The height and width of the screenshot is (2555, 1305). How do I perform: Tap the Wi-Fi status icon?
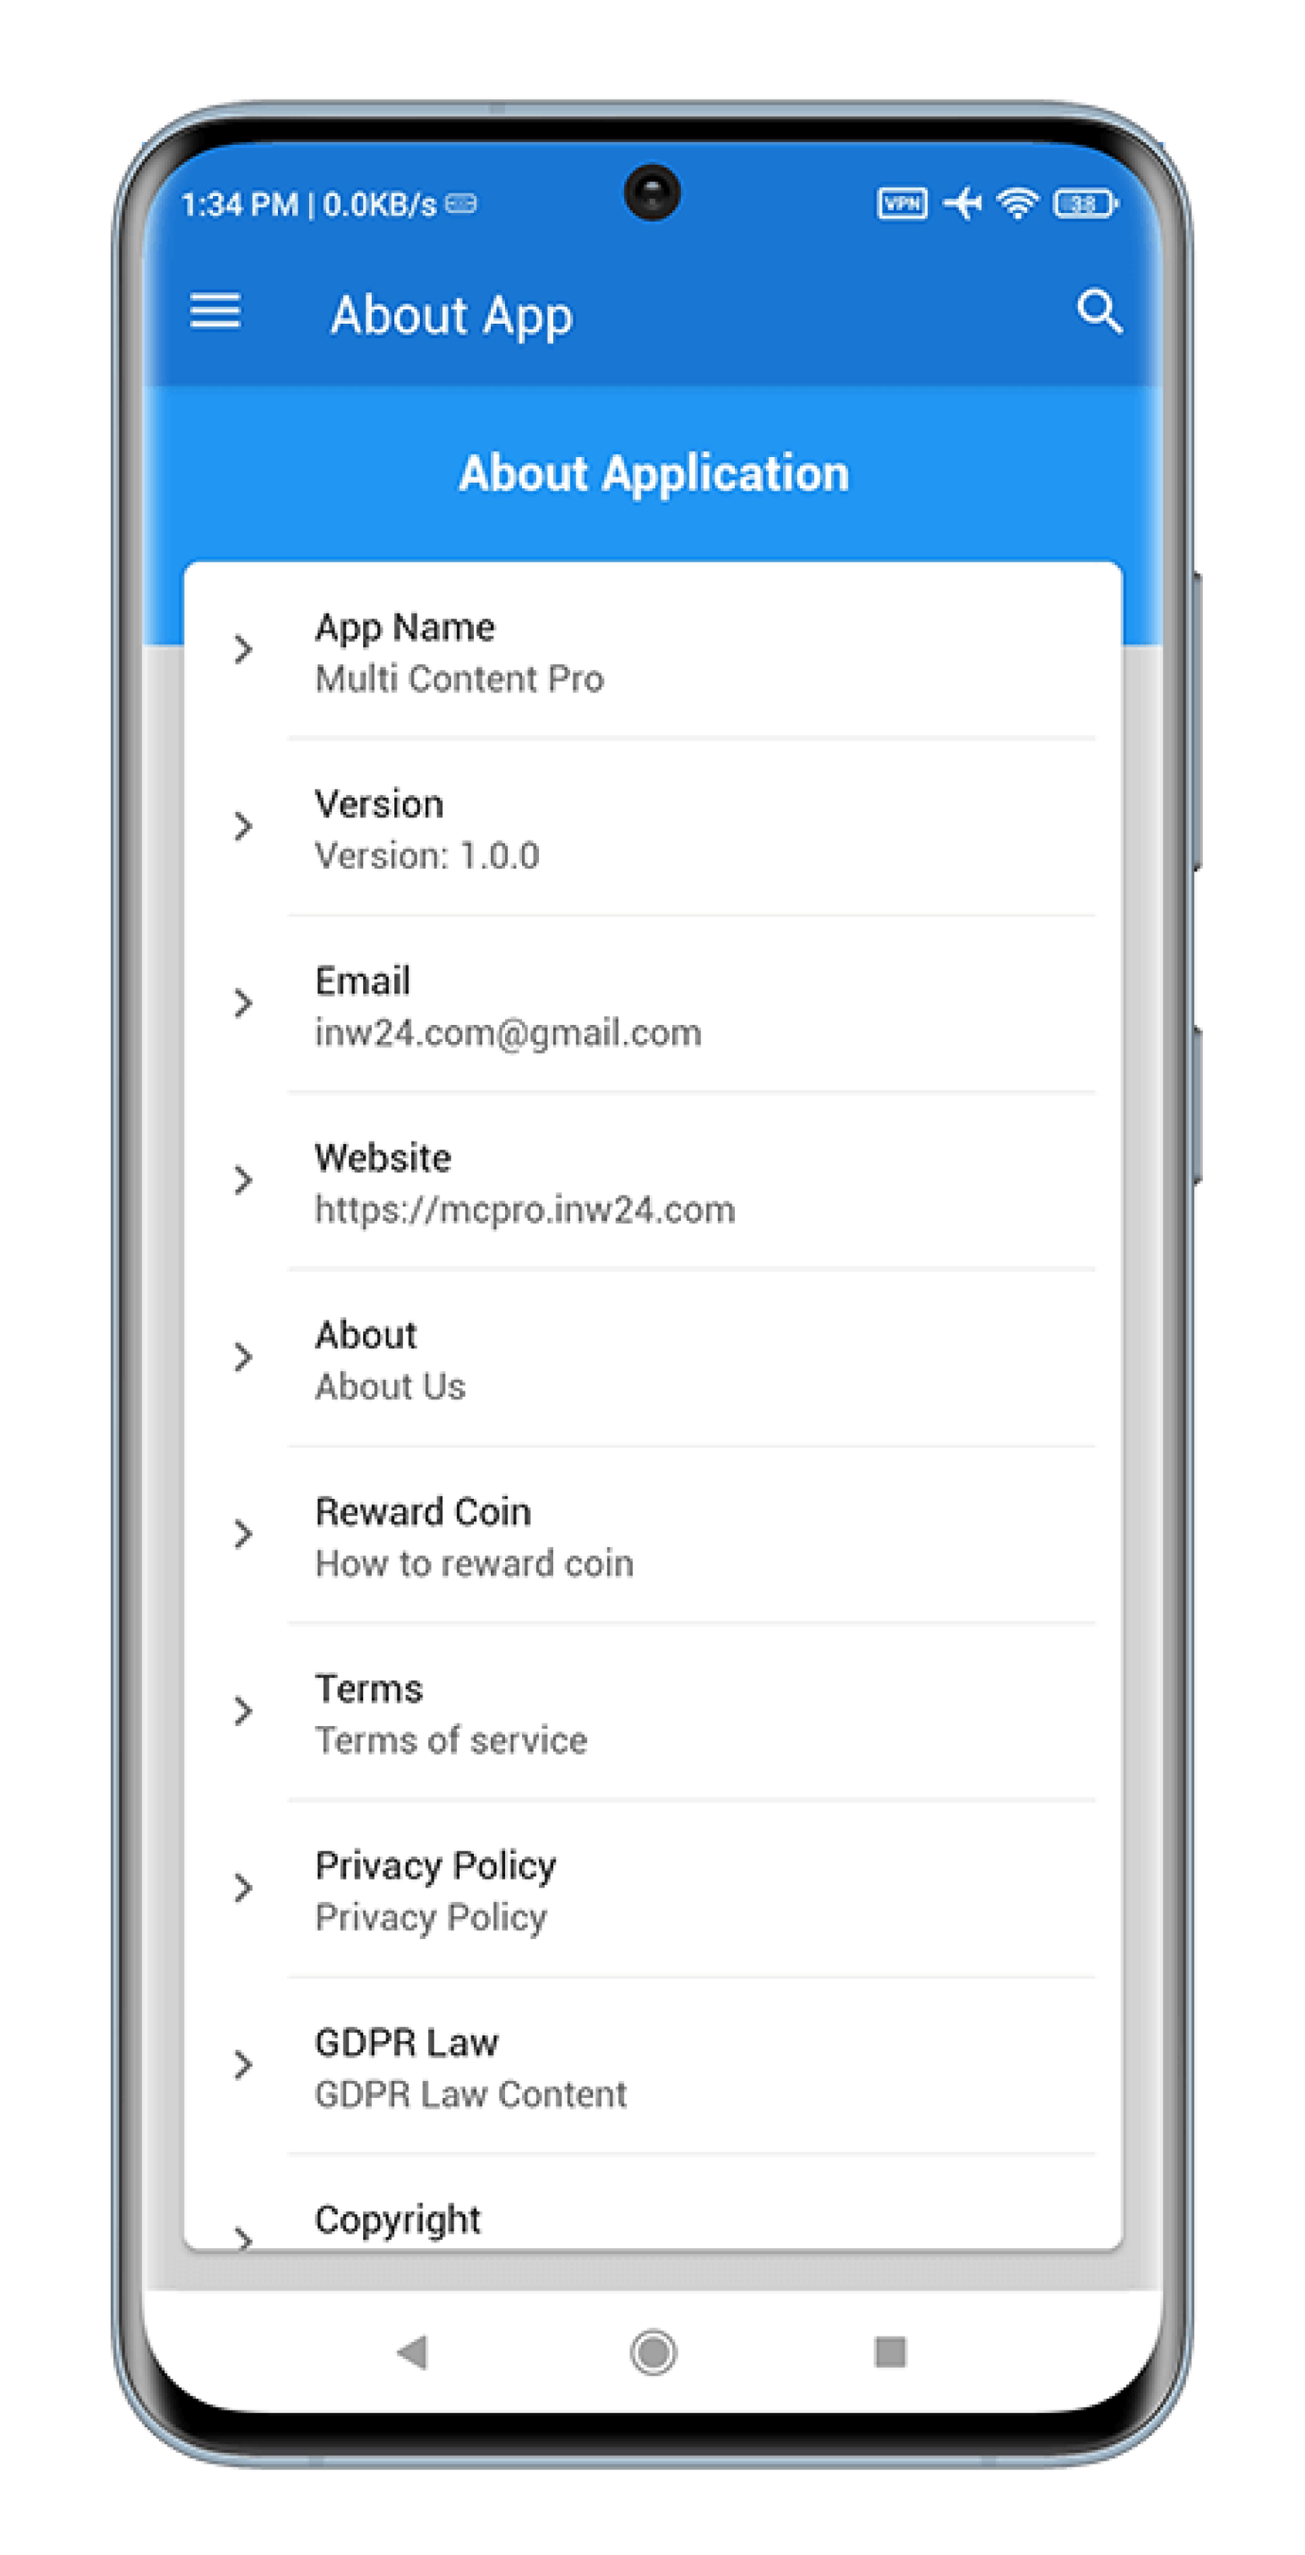point(1017,203)
